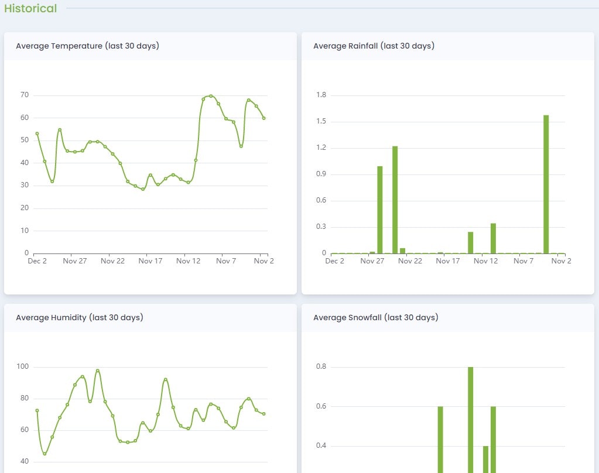Click the temperature peak point near 70
This screenshot has height=473, width=599.
tap(211, 96)
